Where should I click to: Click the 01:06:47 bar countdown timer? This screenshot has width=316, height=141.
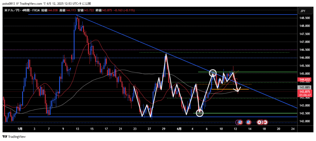click(304, 95)
